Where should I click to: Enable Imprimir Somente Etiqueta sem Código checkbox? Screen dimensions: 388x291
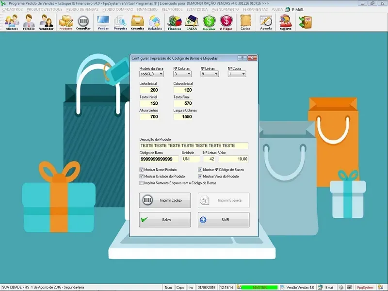coord(142,183)
